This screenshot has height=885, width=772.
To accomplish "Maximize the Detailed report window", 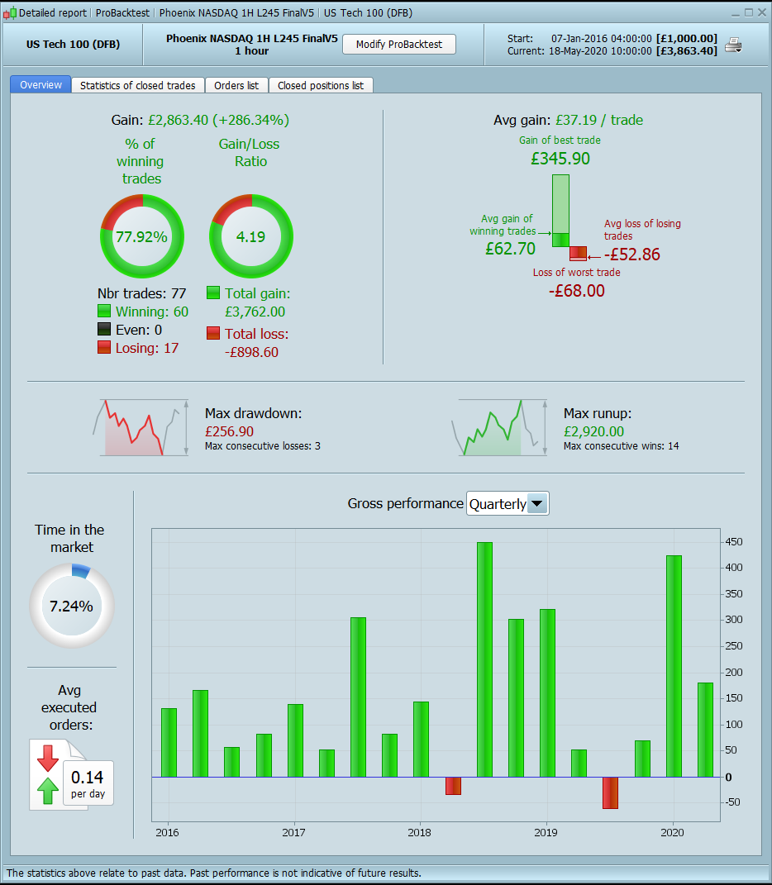I will coord(748,12).
